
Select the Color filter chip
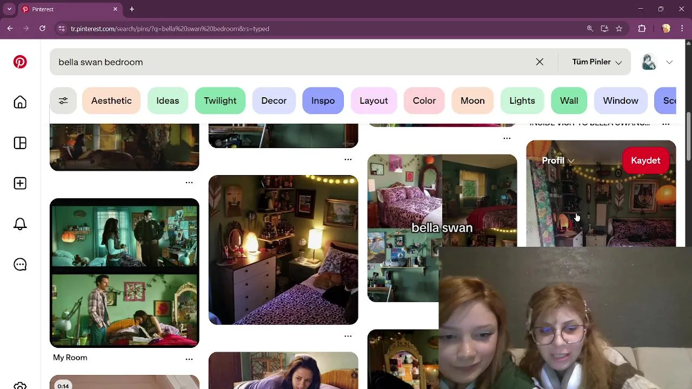tap(424, 100)
